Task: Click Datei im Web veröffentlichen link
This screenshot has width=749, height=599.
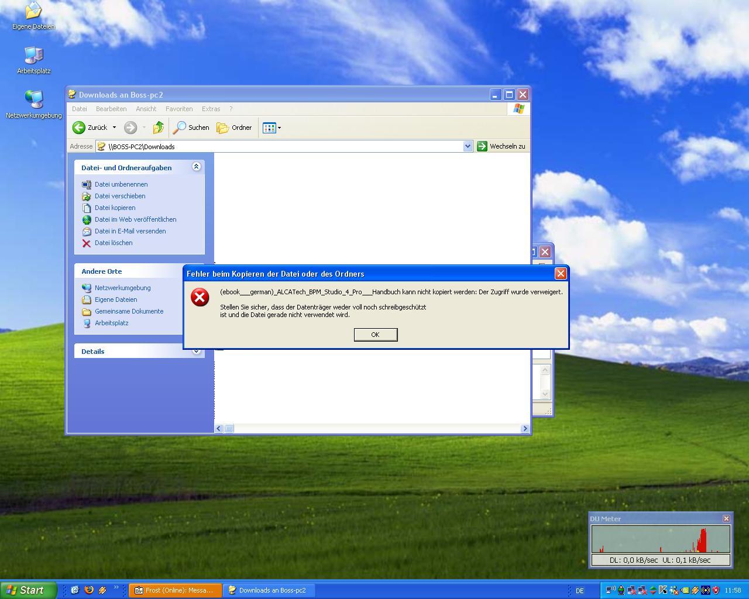Action: (135, 219)
